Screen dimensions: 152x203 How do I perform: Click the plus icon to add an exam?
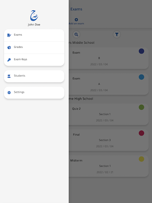pos(76,20)
